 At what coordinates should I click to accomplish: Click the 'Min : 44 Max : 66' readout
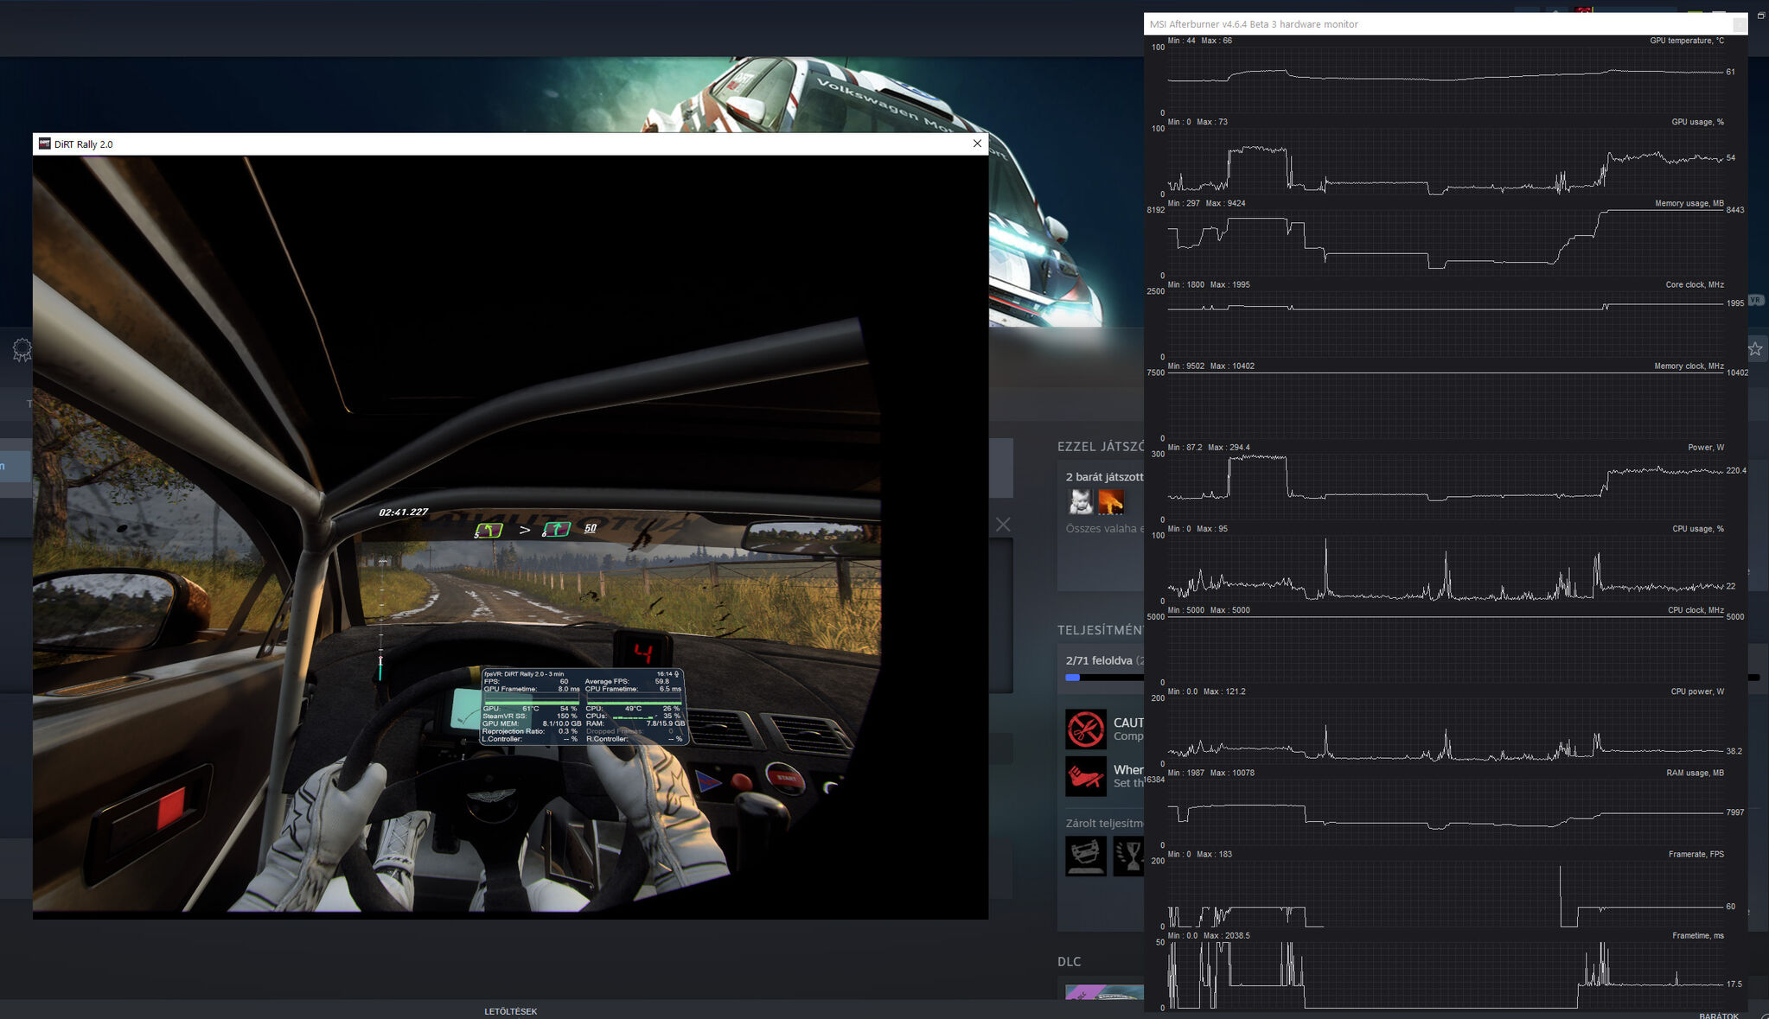pos(1199,41)
